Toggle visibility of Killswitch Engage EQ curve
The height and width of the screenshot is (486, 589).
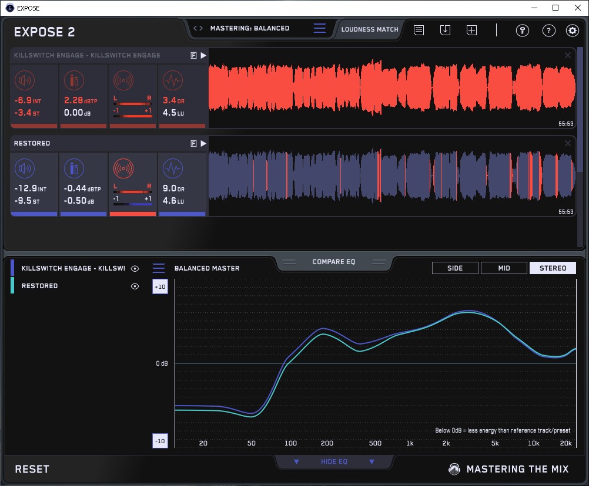click(x=135, y=268)
